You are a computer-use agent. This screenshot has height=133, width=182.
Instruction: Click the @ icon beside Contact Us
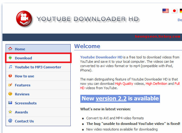(10, 121)
